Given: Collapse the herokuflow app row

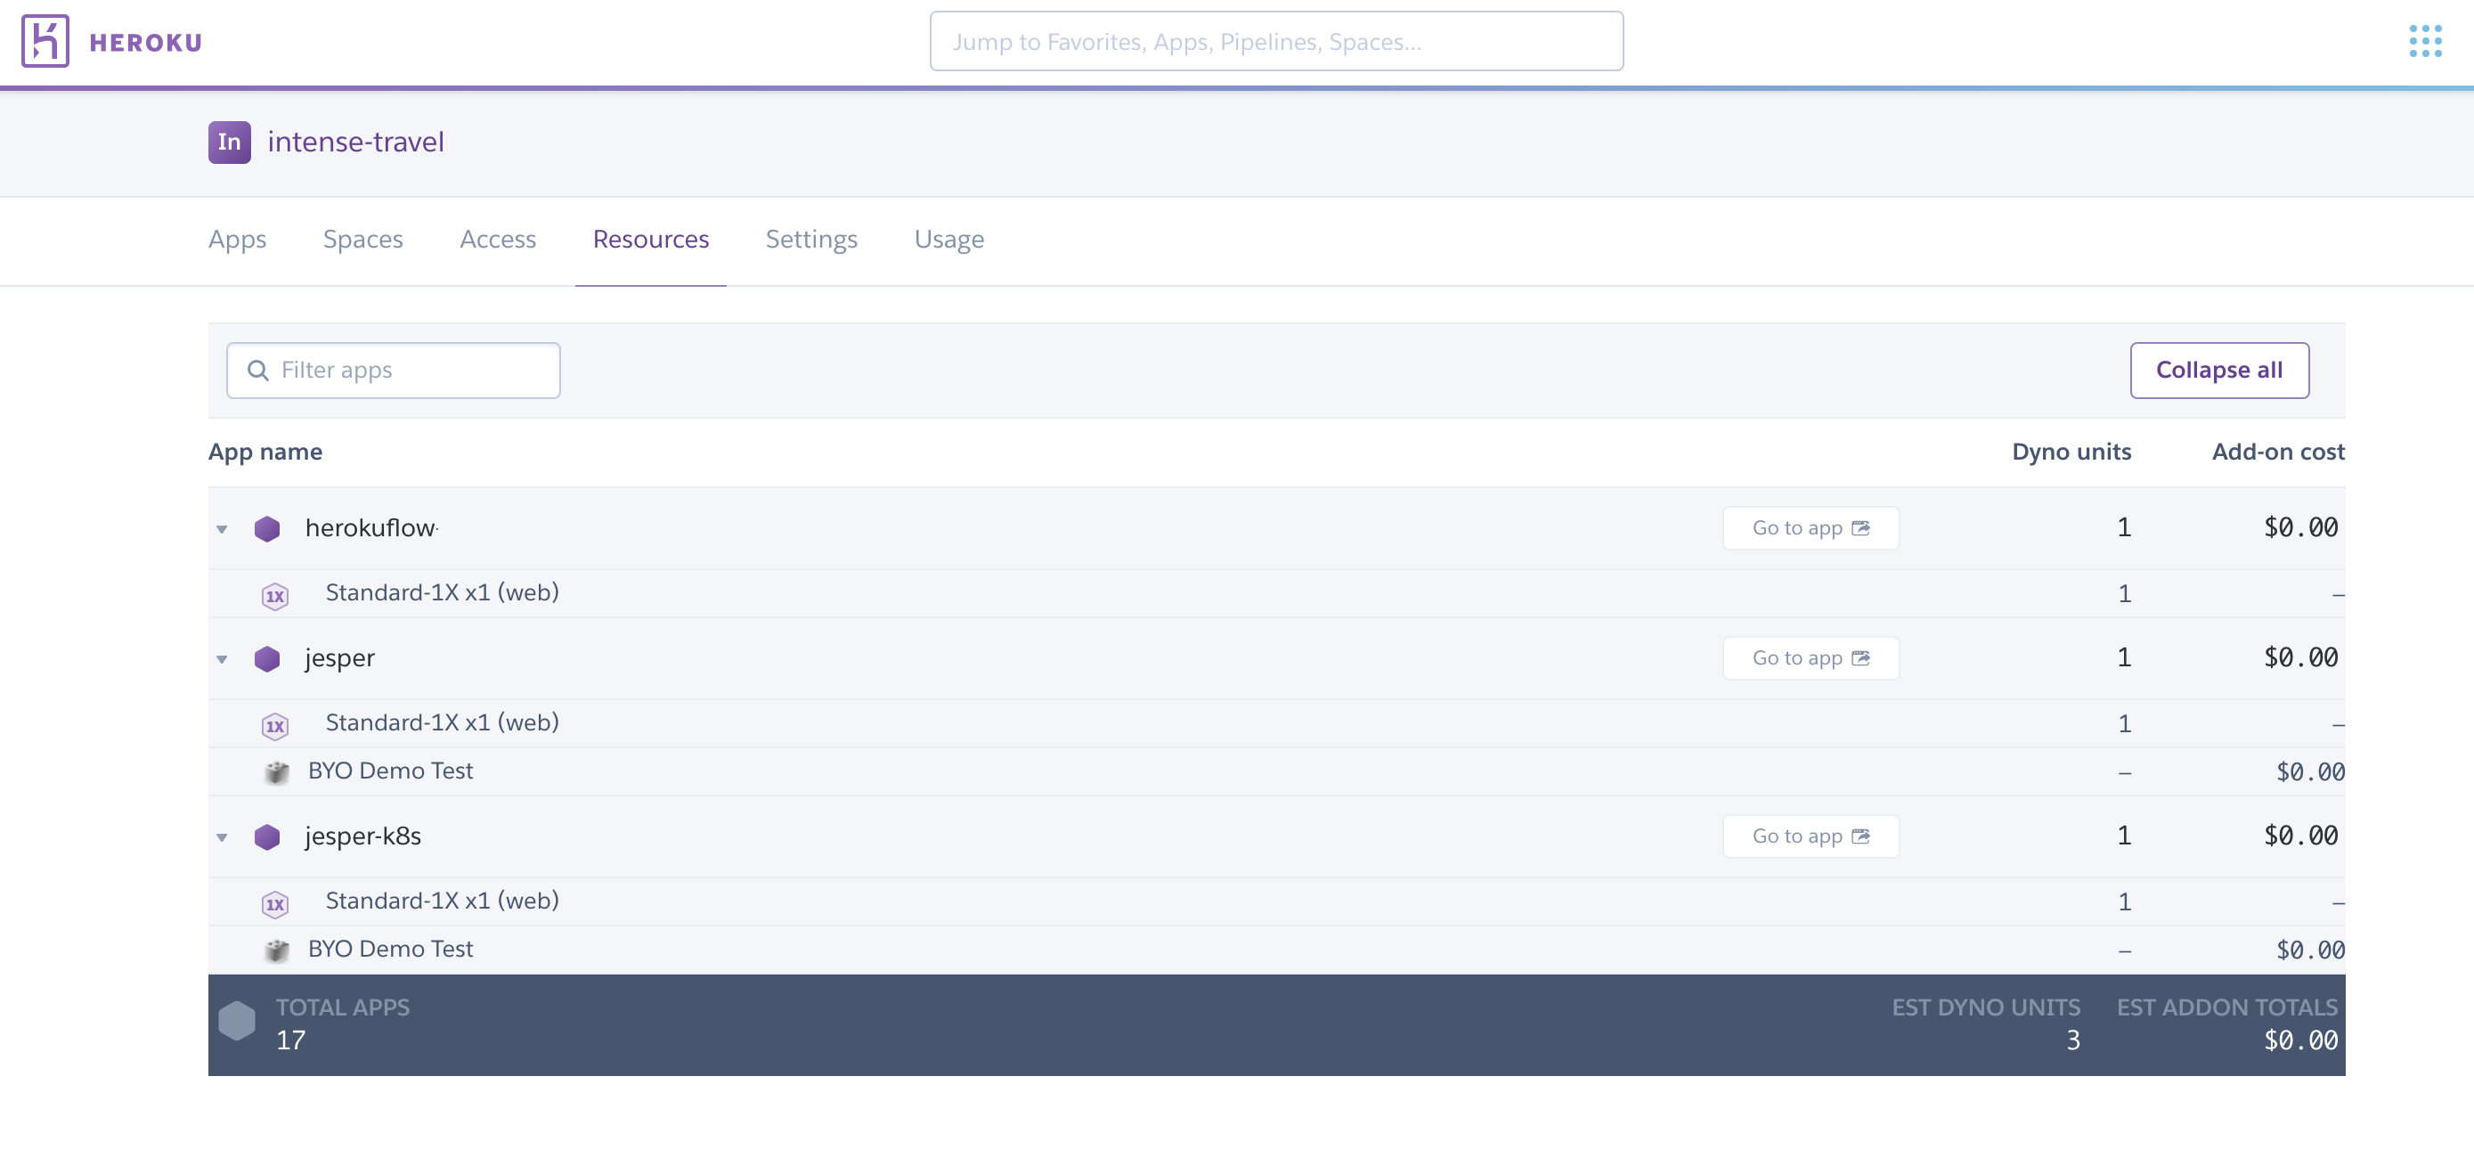Looking at the screenshot, I should (x=222, y=529).
